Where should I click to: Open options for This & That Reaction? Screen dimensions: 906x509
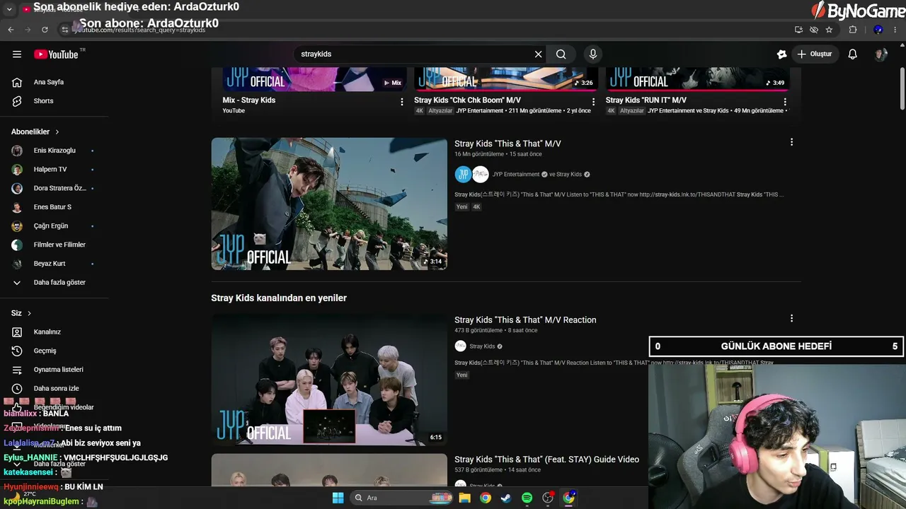791,318
